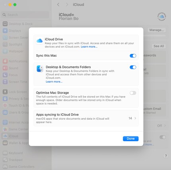Click the search magnifier icon
The width and height of the screenshot is (171, 170).
[x=4, y=15]
